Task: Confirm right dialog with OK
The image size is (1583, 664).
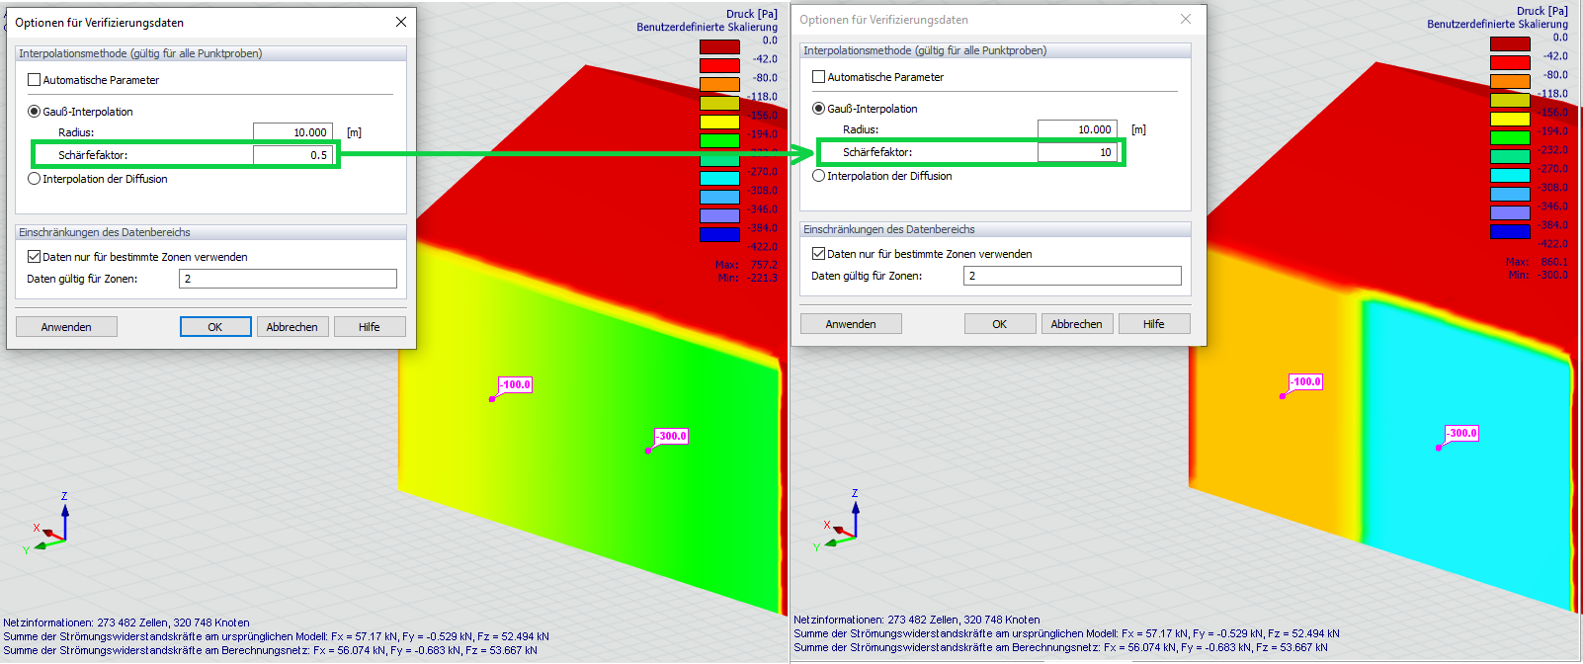Action: point(1000,324)
